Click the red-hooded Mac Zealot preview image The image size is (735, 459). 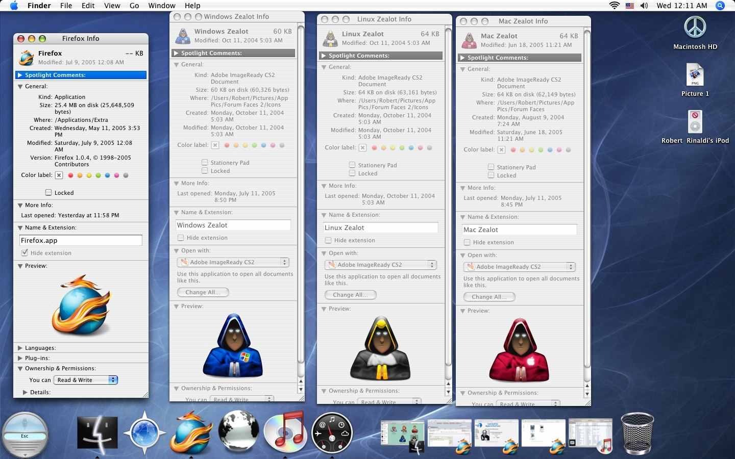tap(519, 350)
